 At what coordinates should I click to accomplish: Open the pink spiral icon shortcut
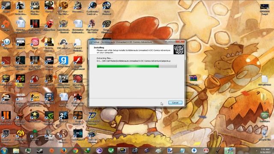click(35, 43)
